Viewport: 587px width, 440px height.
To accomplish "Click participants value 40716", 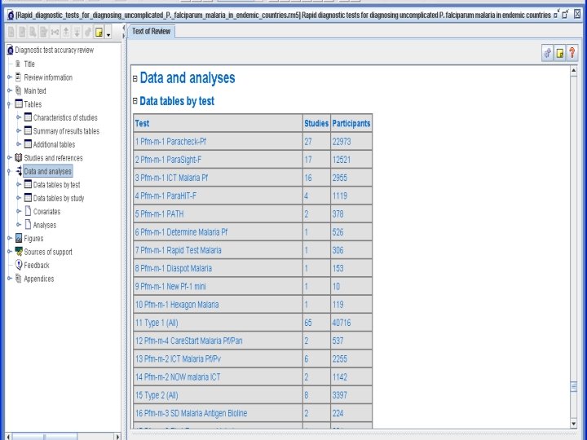I will tap(342, 323).
